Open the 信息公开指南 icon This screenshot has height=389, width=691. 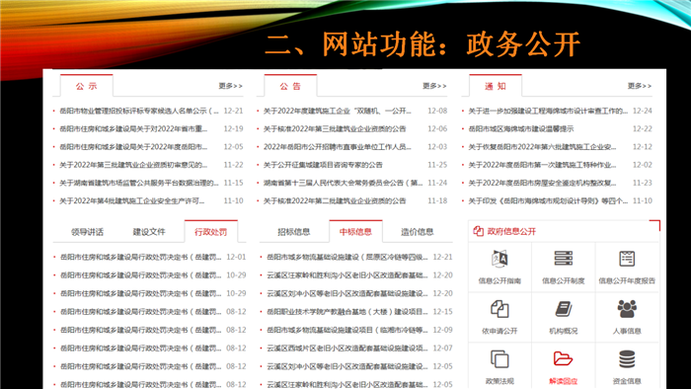[x=499, y=259]
